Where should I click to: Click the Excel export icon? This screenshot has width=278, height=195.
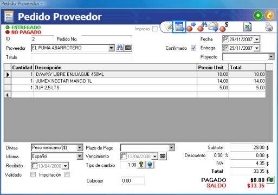click(247, 27)
